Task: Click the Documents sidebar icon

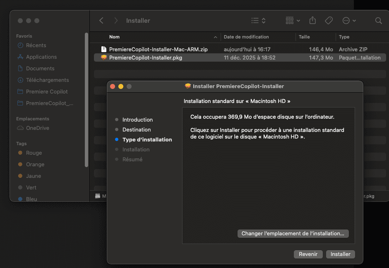Action: tap(20, 68)
